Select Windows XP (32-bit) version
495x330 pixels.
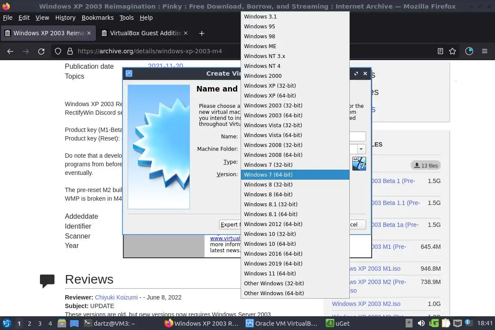point(295,86)
